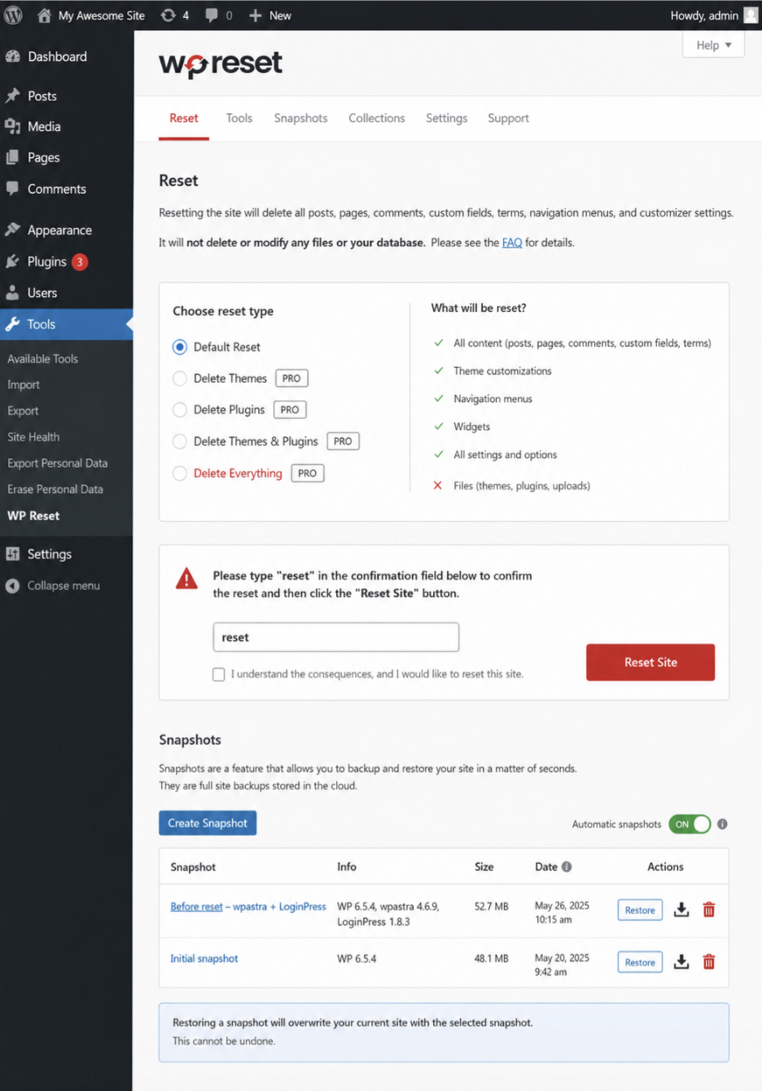Download the Initial snapshot
Image resolution: width=762 pixels, height=1091 pixels.
[x=681, y=962]
